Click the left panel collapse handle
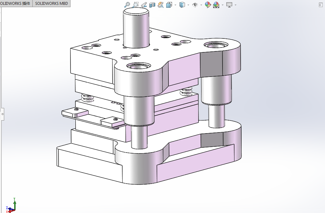The image size is (325, 213). 3,114
